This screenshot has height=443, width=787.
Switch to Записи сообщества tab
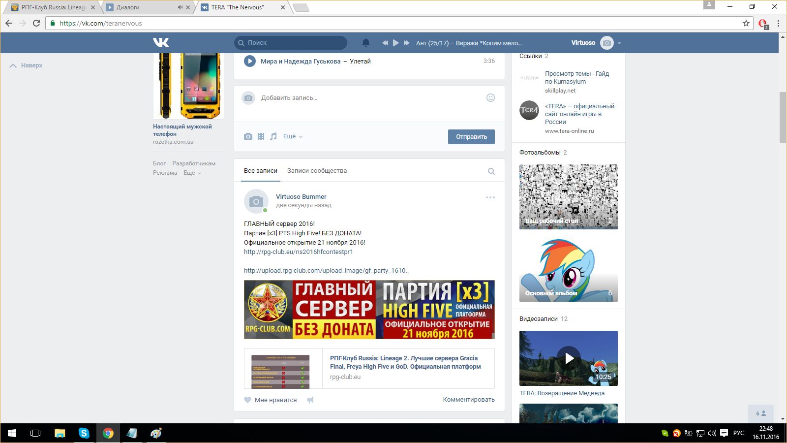coord(317,171)
